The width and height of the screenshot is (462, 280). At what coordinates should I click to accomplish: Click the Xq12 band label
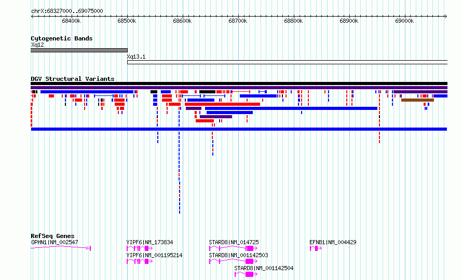[x=37, y=45]
